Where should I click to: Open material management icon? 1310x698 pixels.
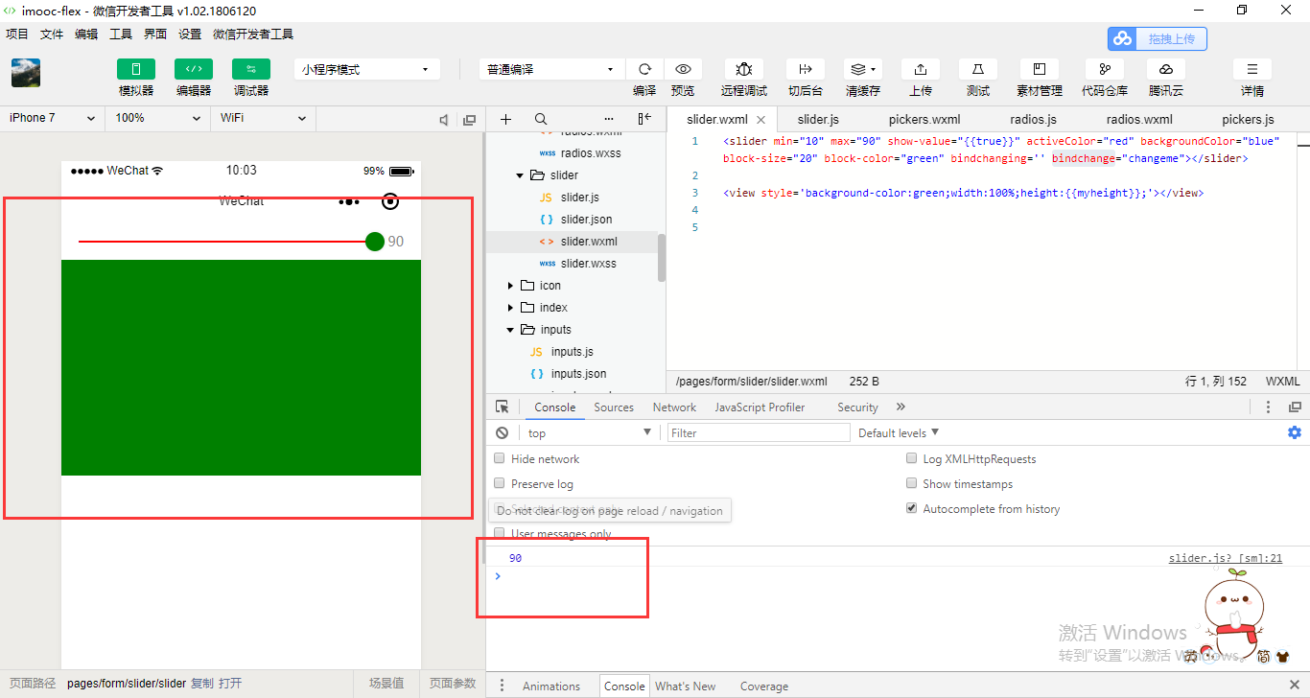point(1039,69)
